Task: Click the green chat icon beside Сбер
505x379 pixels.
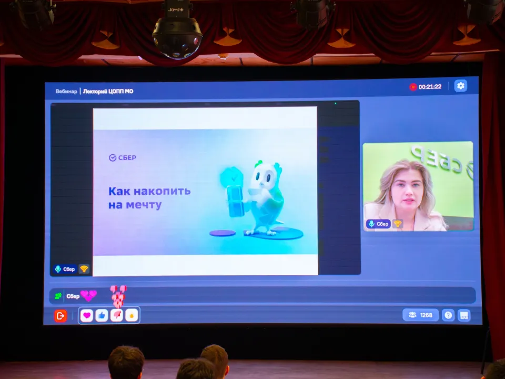Action: pos(58,296)
